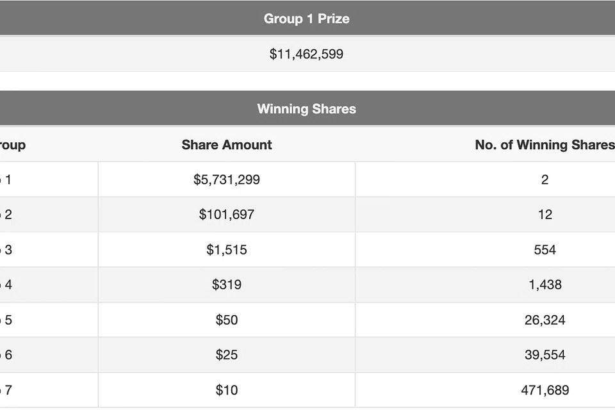
Task: Click the Winning Shares section header
Action: [306, 109]
